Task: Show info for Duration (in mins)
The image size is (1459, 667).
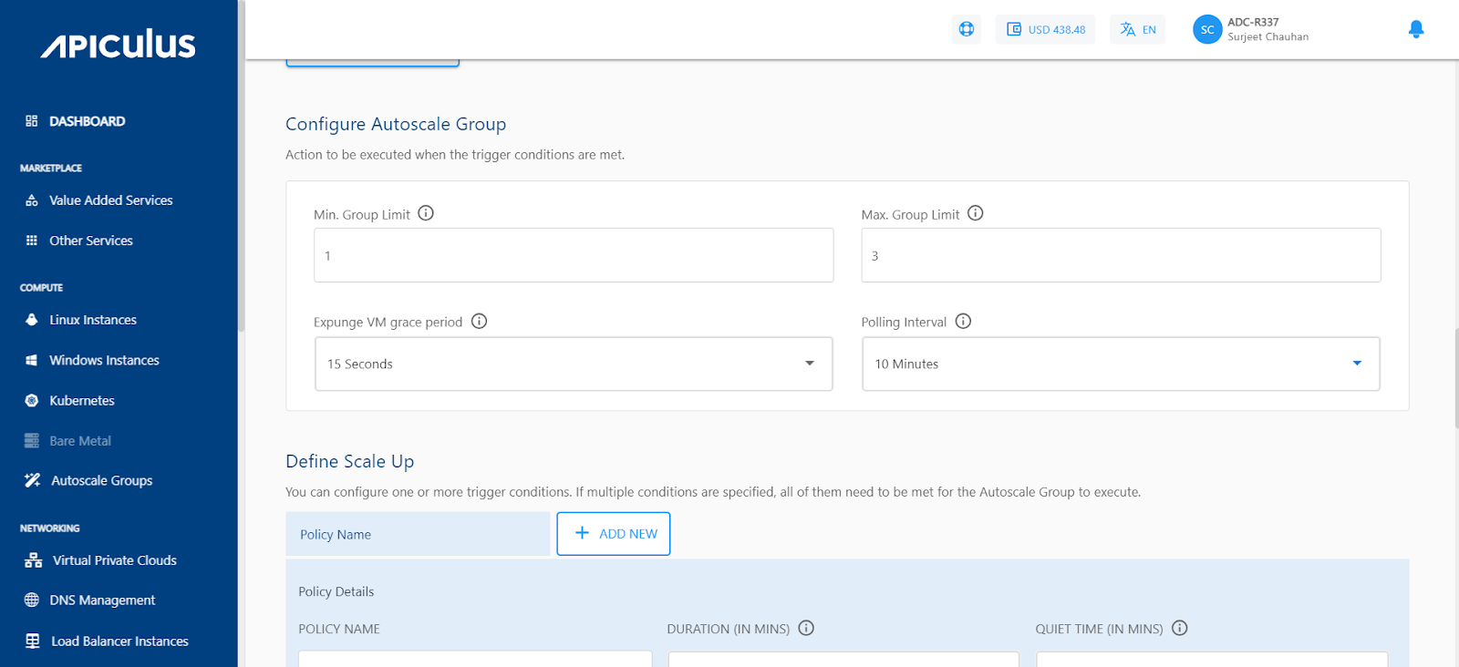Action: 806,628
